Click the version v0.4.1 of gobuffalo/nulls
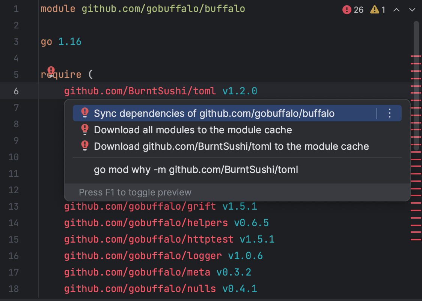This screenshot has width=422, height=301. [x=240, y=289]
